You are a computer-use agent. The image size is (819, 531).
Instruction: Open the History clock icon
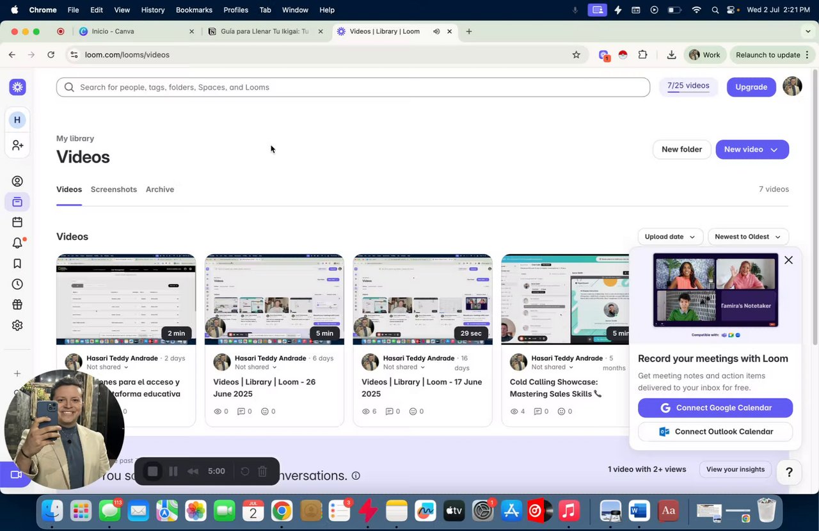(x=17, y=284)
